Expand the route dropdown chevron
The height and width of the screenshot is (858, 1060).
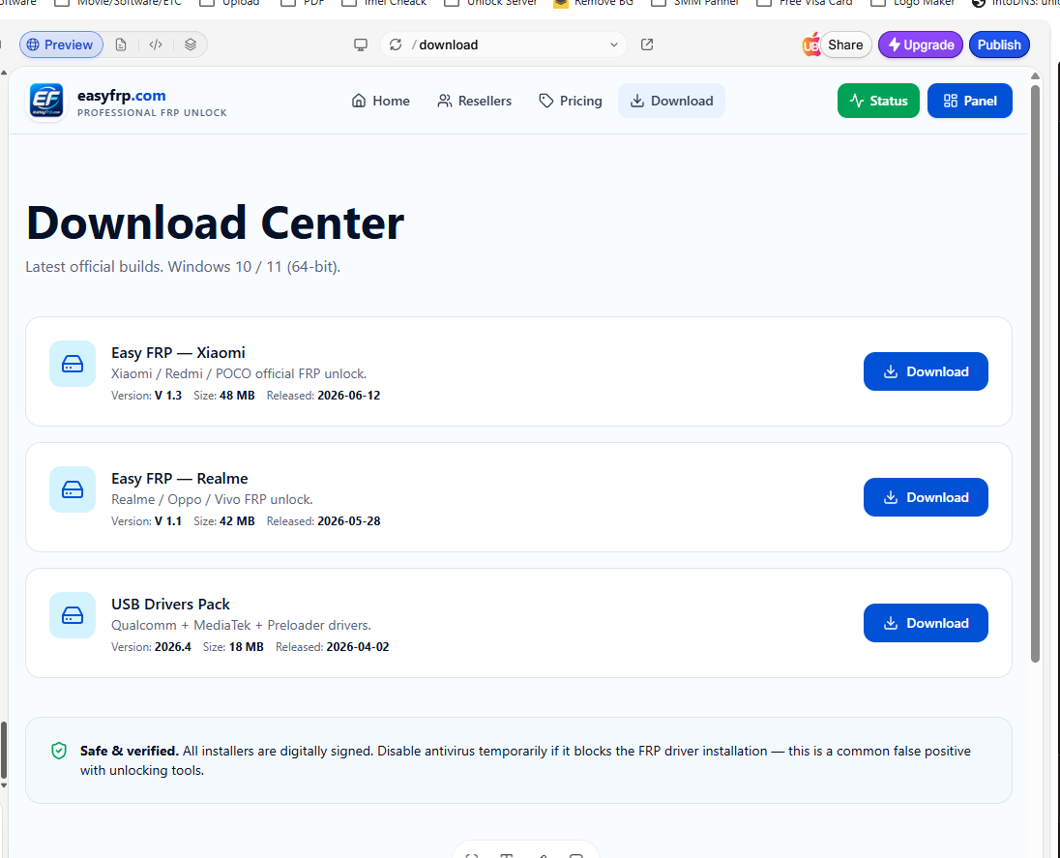(x=614, y=44)
